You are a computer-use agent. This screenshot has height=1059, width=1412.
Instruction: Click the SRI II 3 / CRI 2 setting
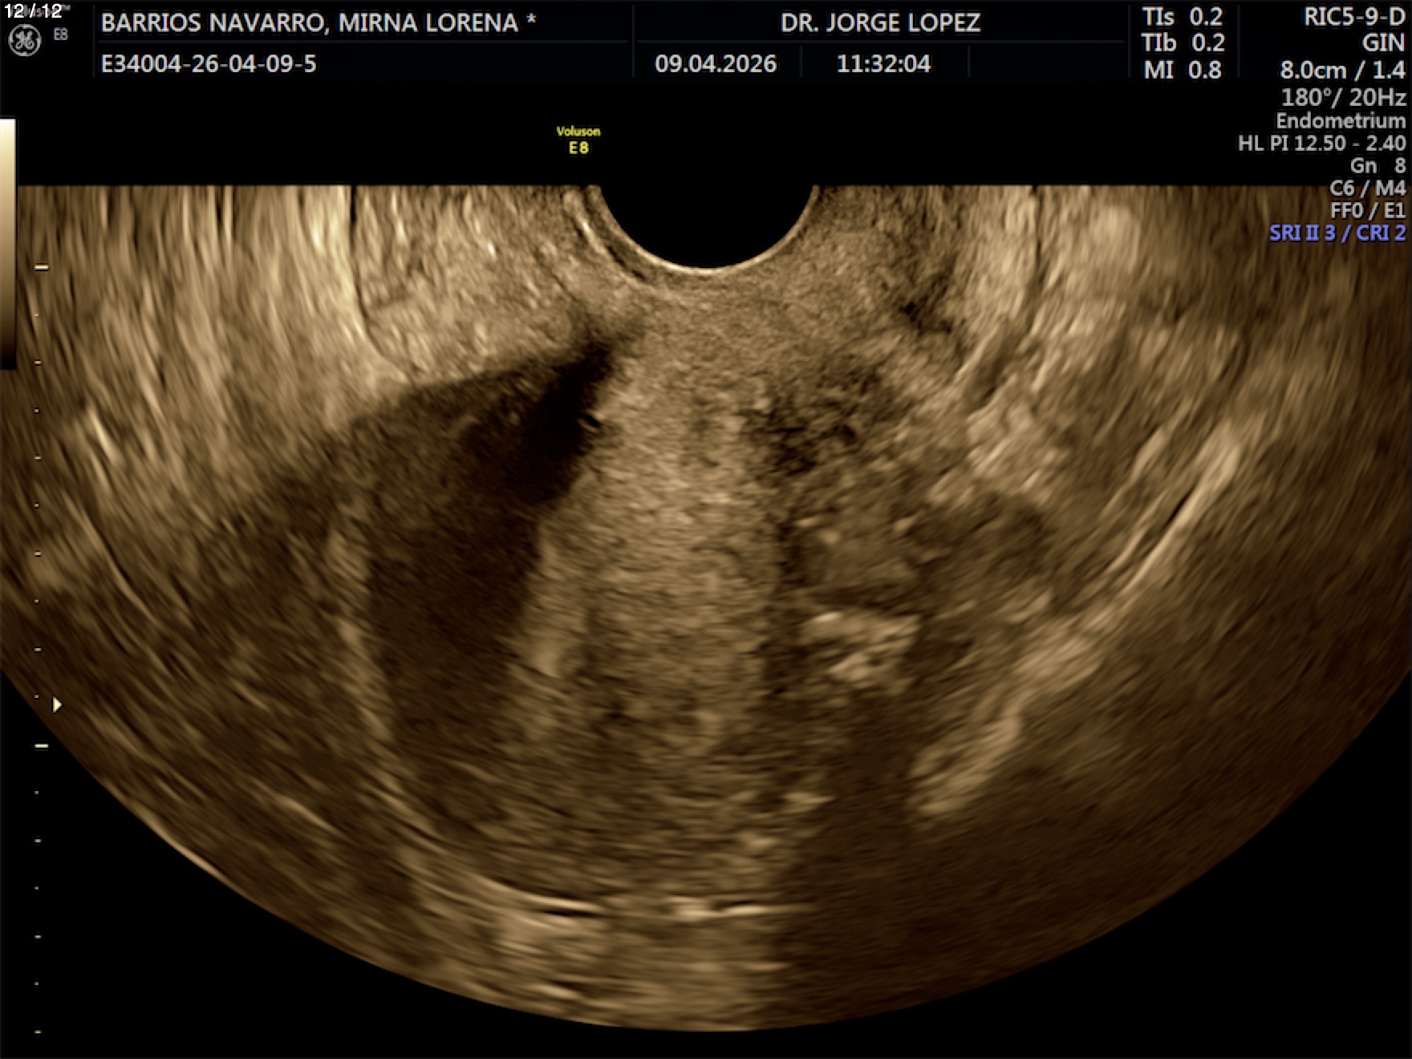(x=1337, y=233)
